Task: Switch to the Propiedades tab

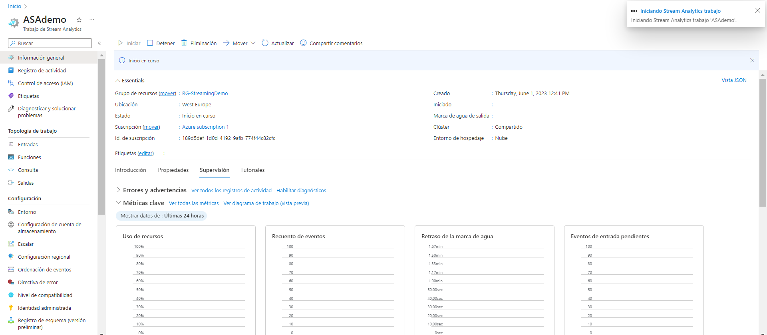Action: point(173,170)
